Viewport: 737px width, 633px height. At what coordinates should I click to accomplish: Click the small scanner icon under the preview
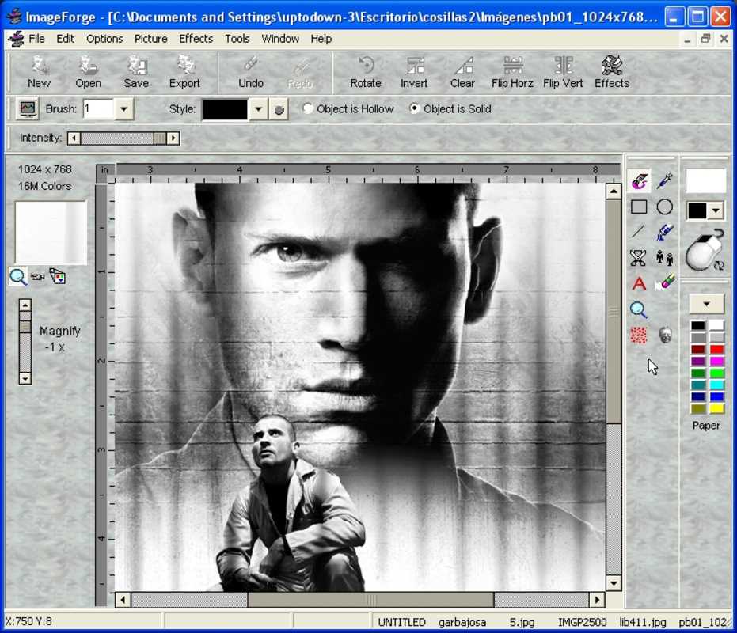pyautogui.click(x=38, y=277)
